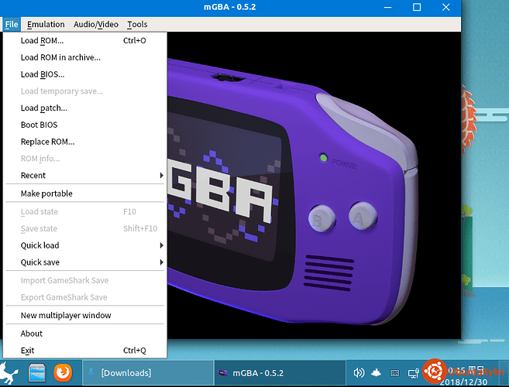Choose Load ROM in archive...
The image size is (509, 387).
point(85,57)
